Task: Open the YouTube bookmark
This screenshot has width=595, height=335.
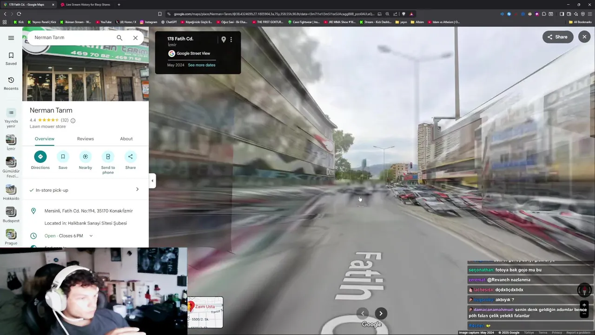Action: (104, 22)
